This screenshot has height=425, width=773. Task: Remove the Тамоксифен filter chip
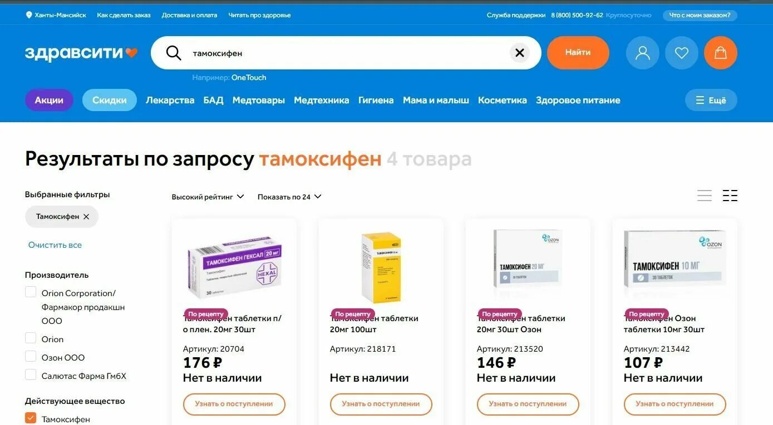86,217
